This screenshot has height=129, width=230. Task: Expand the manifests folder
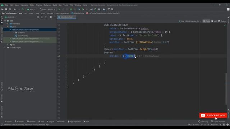8,24
